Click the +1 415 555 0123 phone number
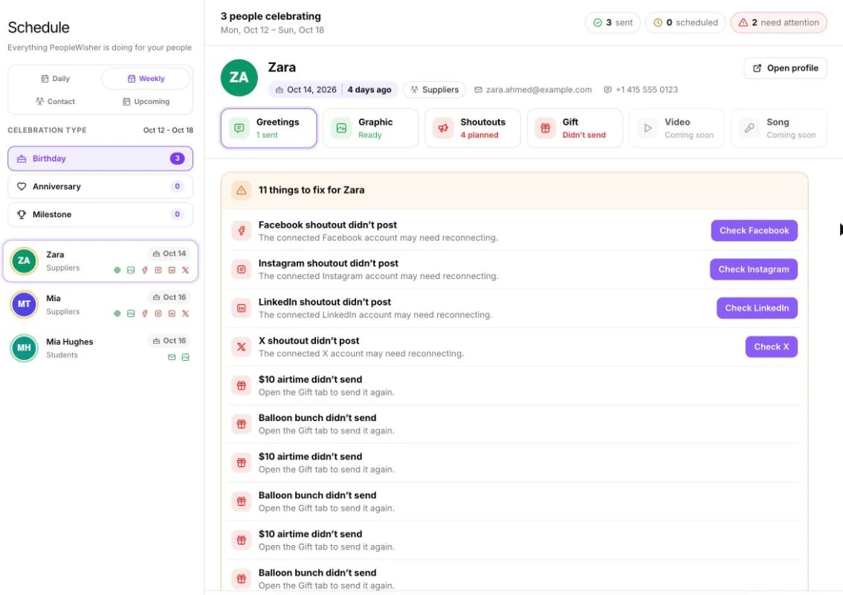Image resolution: width=843 pixels, height=595 pixels. (641, 90)
